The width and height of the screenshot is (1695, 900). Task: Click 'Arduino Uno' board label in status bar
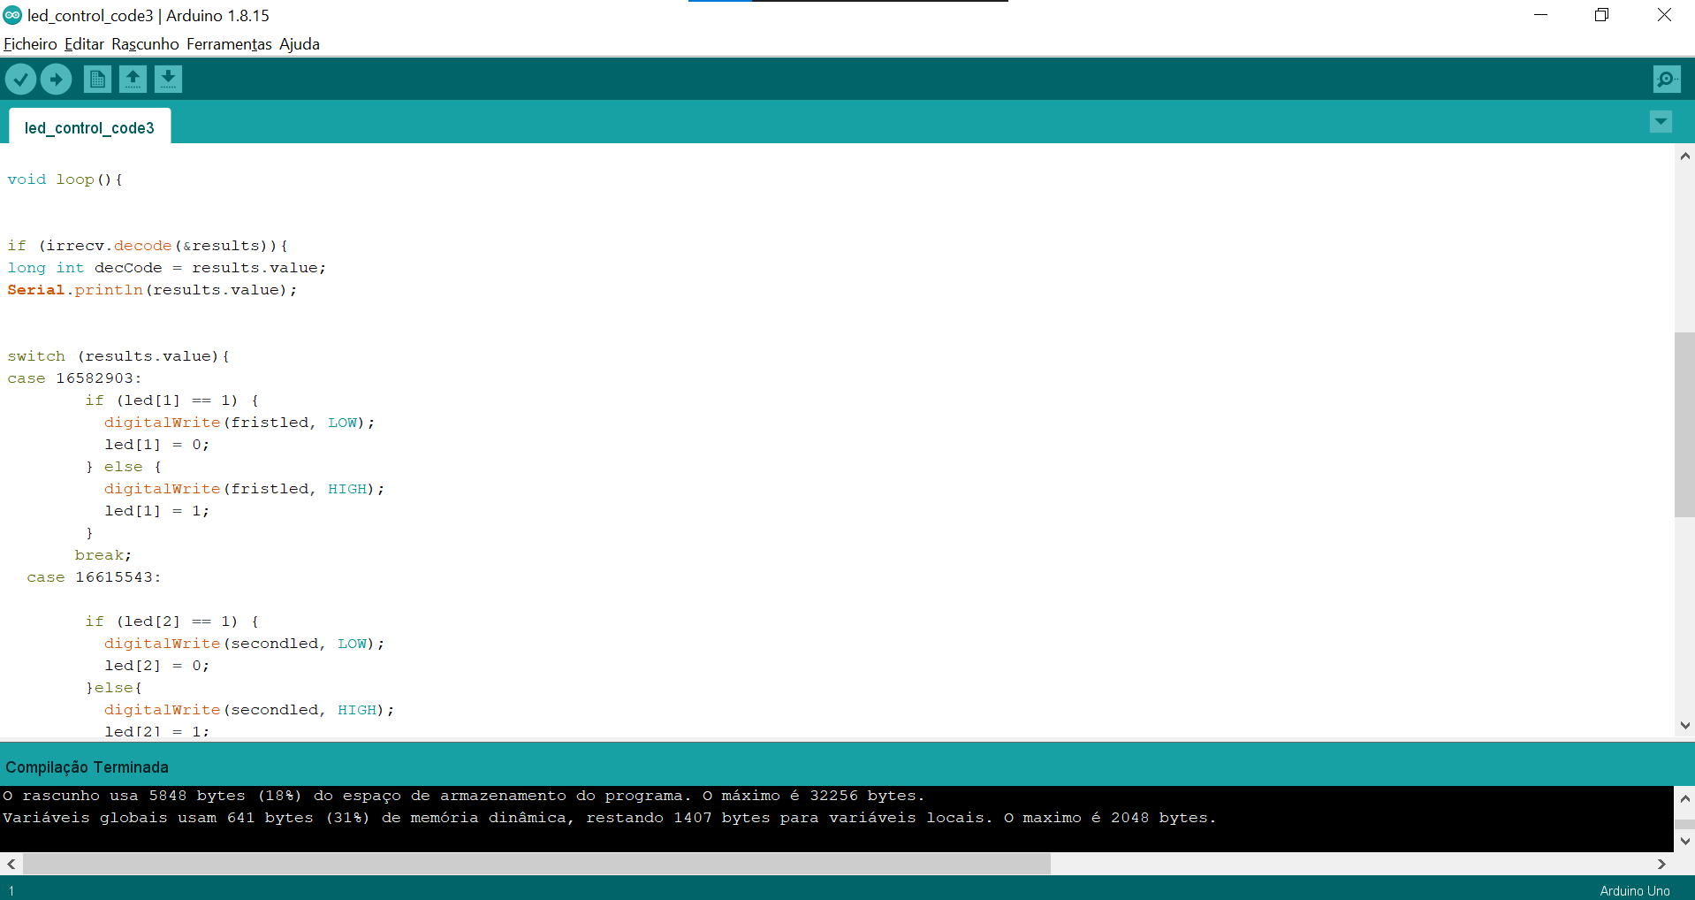click(x=1635, y=890)
